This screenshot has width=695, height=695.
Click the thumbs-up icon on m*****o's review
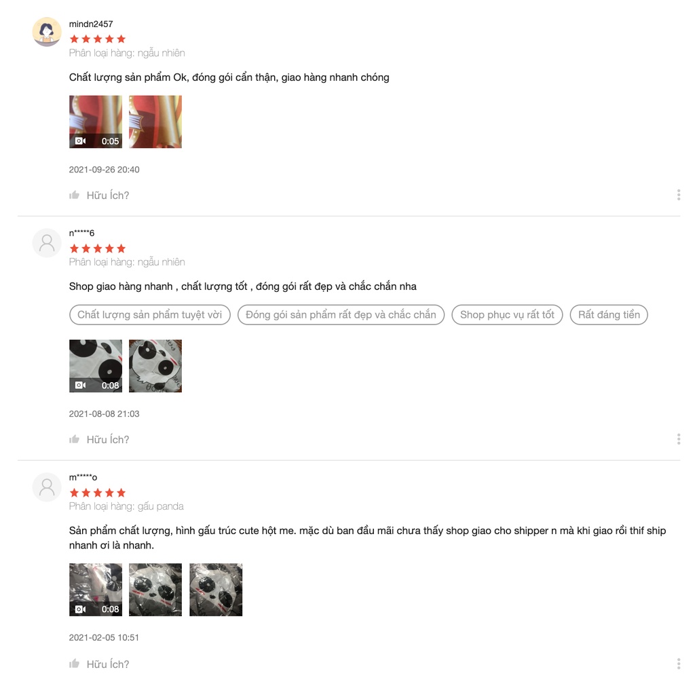[x=74, y=664]
